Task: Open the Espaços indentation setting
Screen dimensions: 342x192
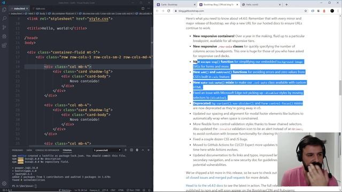Action: click(x=95, y=190)
